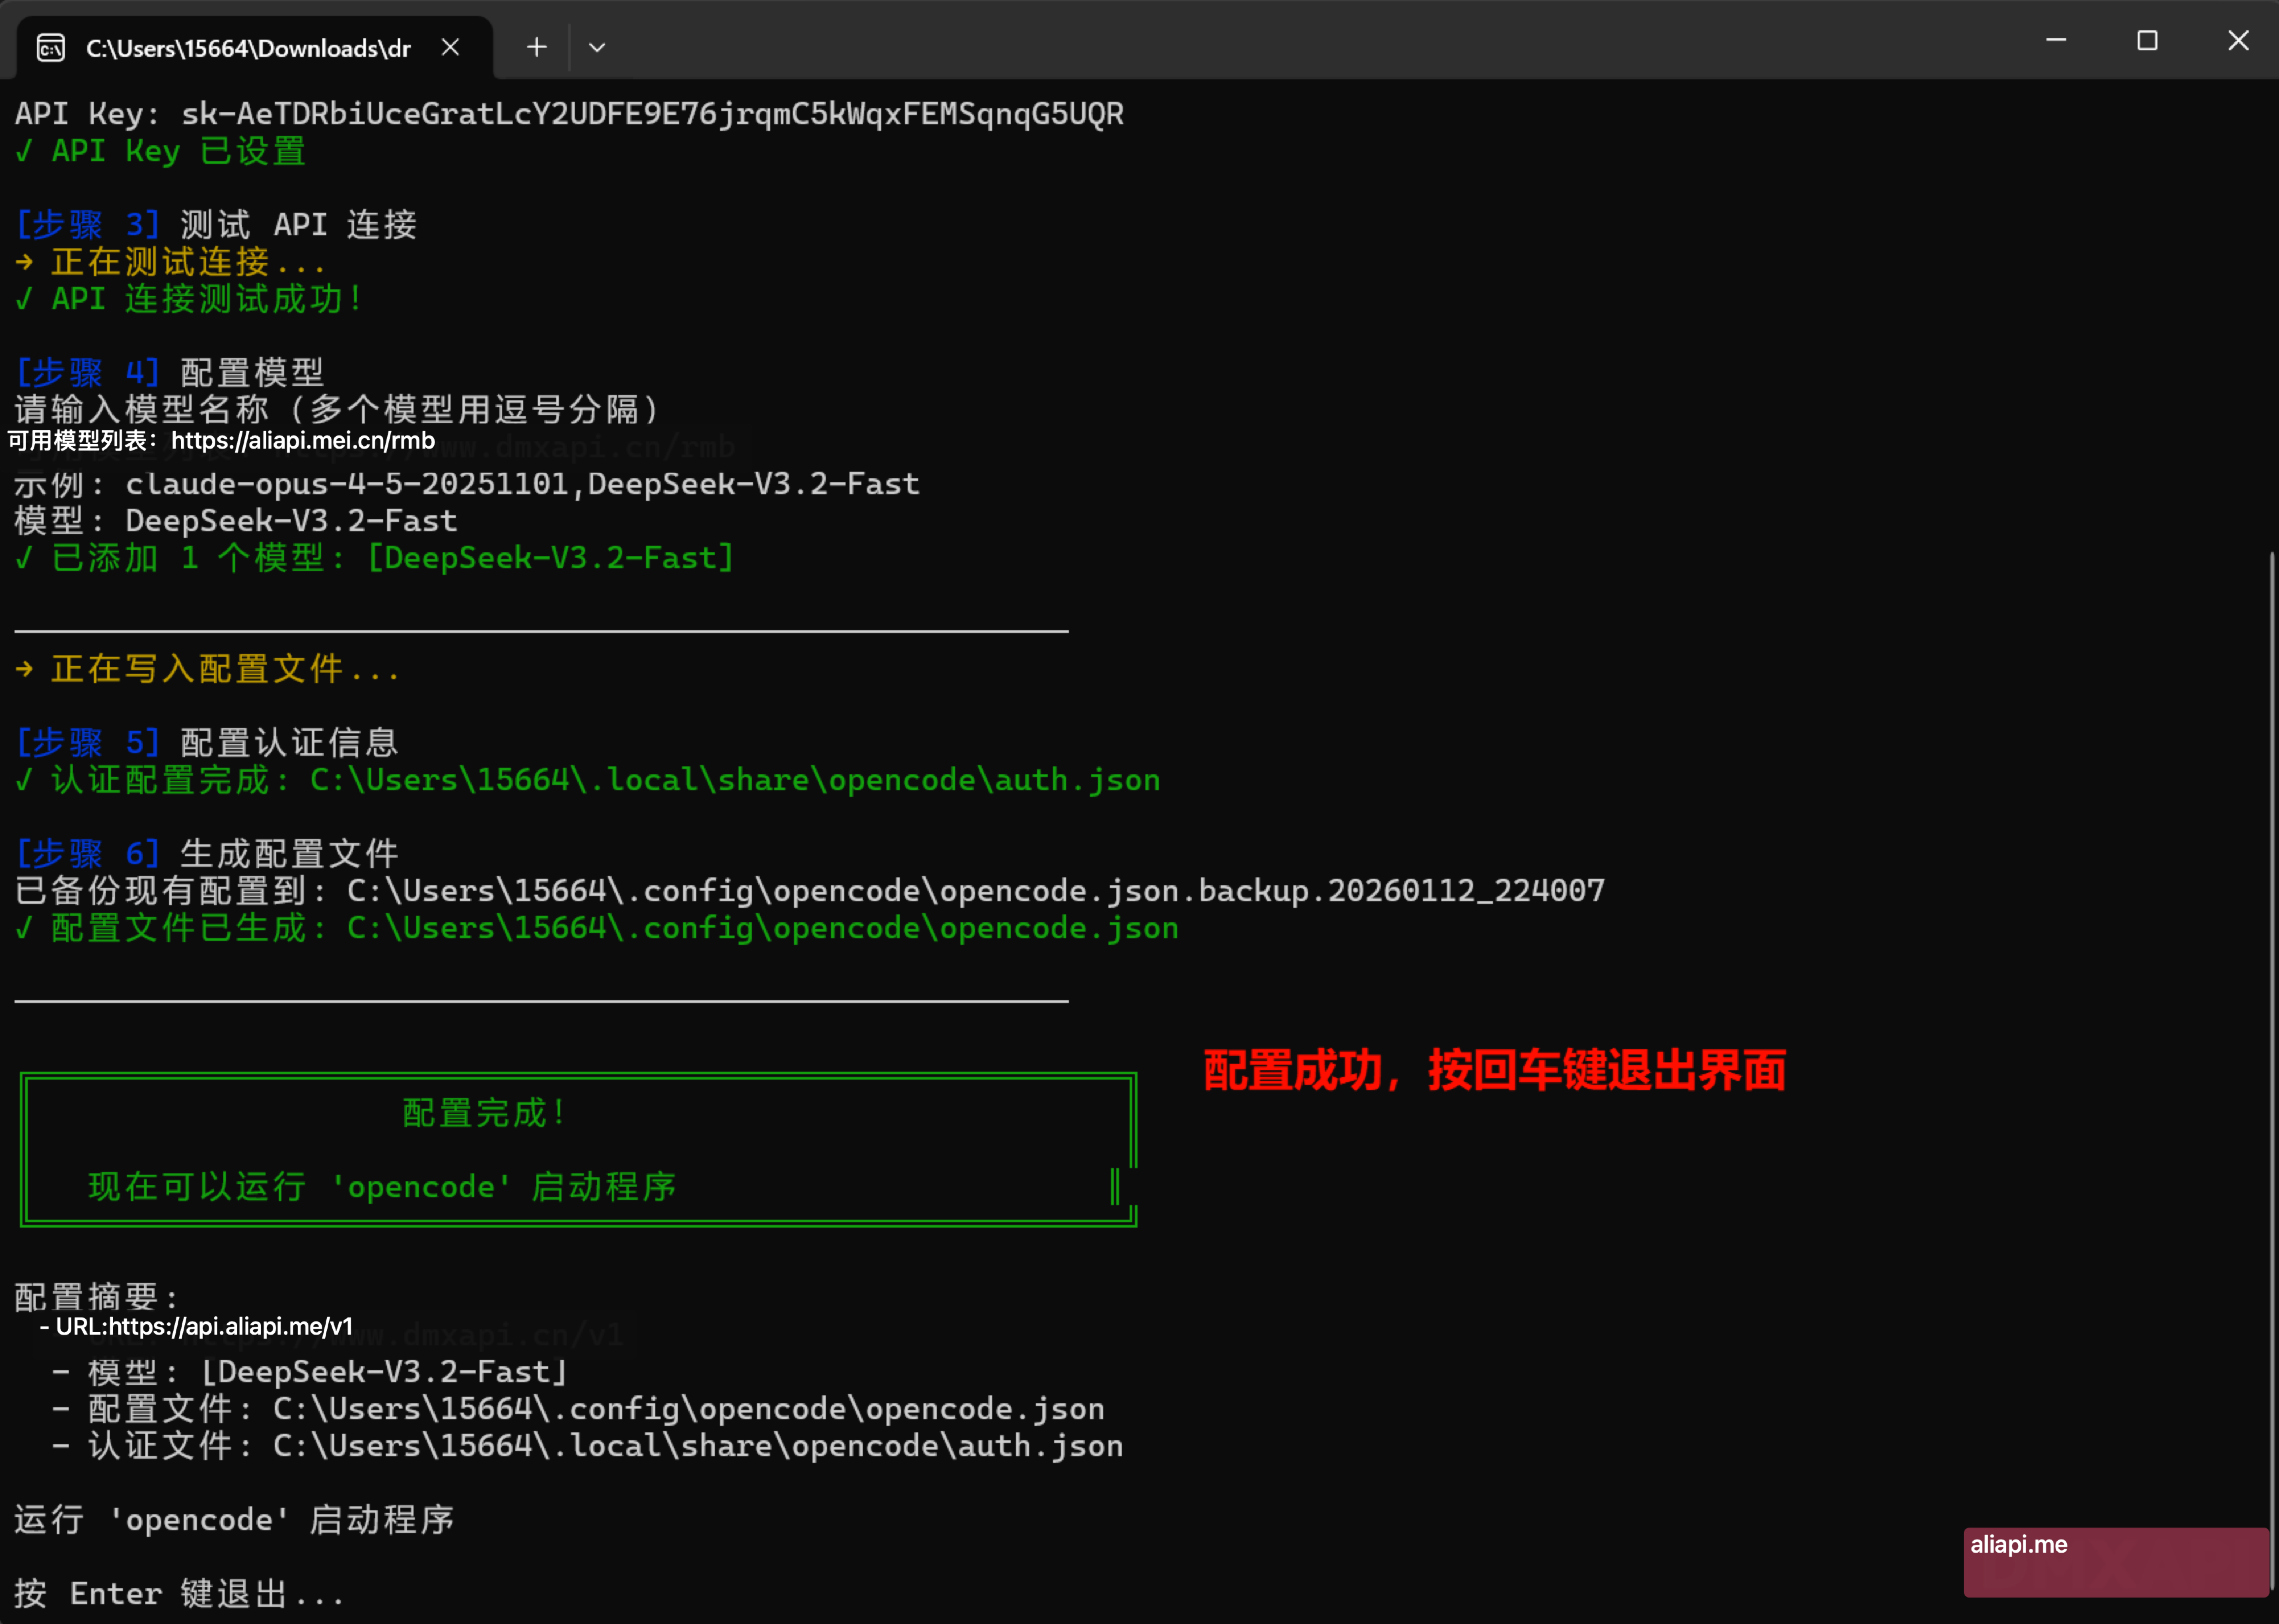Click the '[步骤 6] 生成配置文件' heading
The image size is (2279, 1624).
207,854
